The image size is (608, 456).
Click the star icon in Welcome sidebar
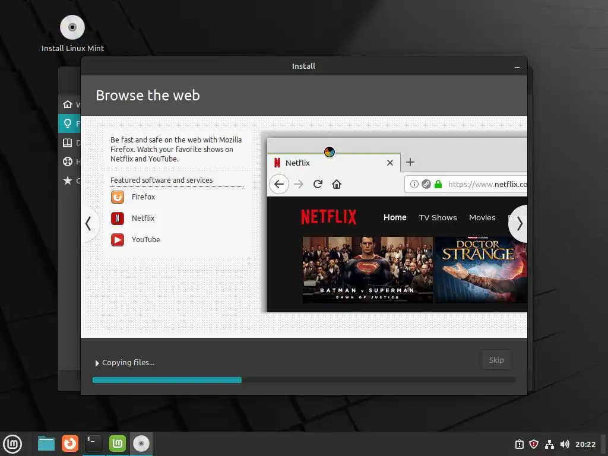(68, 180)
